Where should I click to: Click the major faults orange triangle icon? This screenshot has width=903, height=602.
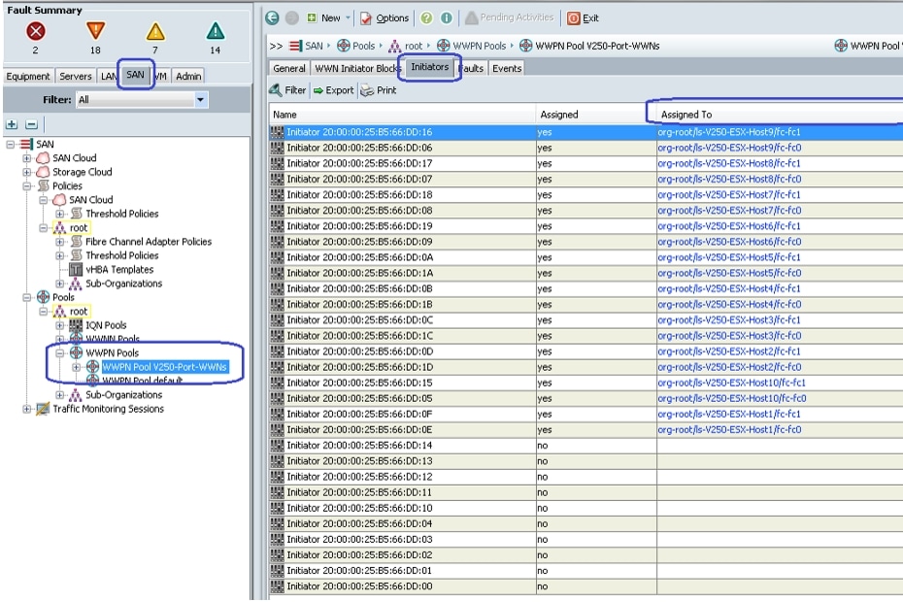(94, 32)
